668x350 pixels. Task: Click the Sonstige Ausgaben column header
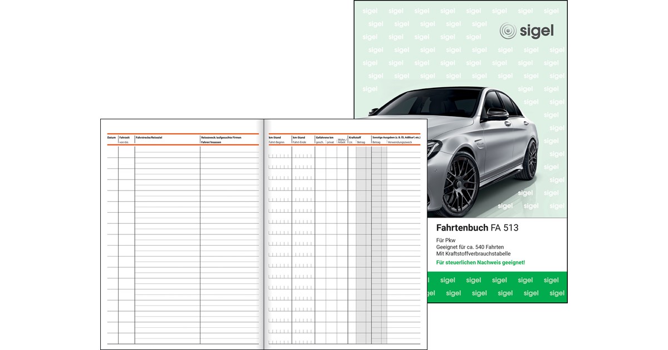396,137
